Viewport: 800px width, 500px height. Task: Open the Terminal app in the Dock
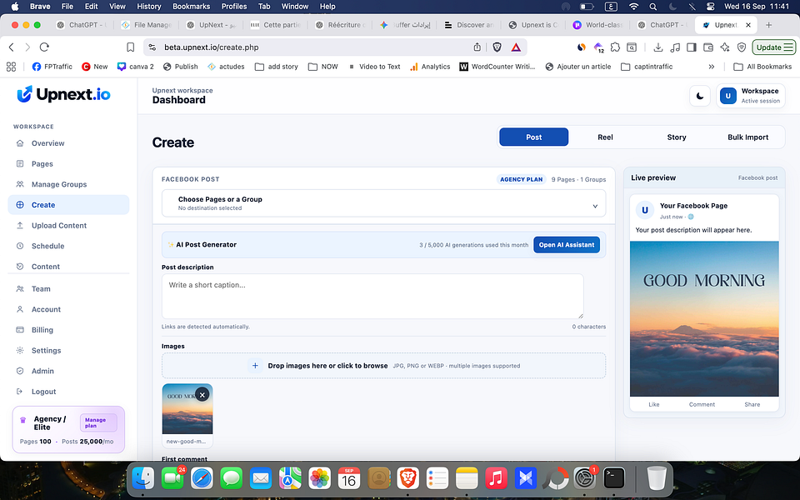[x=614, y=478]
